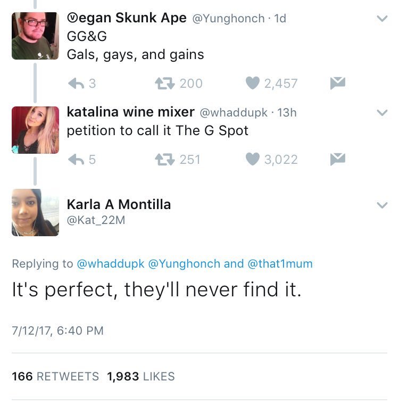Send the GG&G tweet via direct message

(x=338, y=83)
